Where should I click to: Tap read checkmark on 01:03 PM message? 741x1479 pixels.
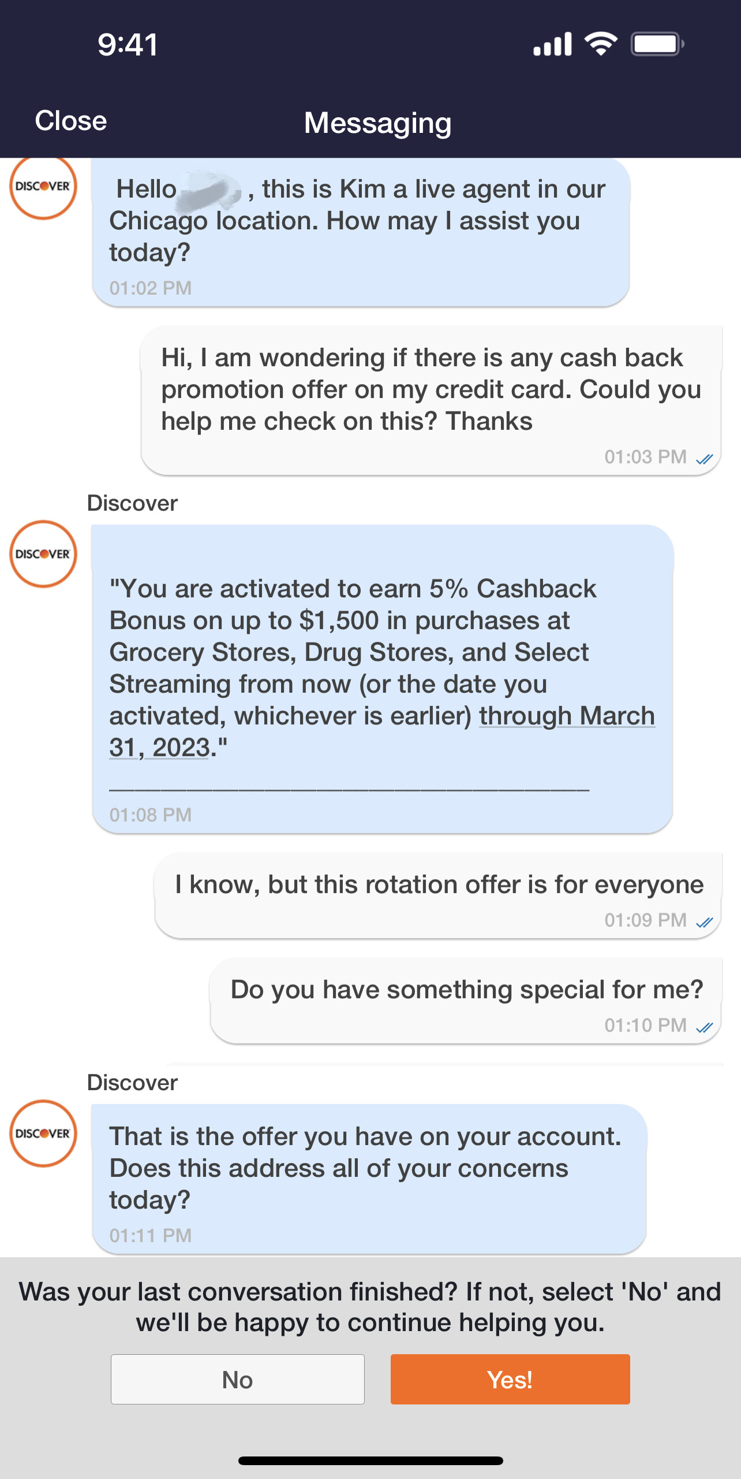[704, 459]
